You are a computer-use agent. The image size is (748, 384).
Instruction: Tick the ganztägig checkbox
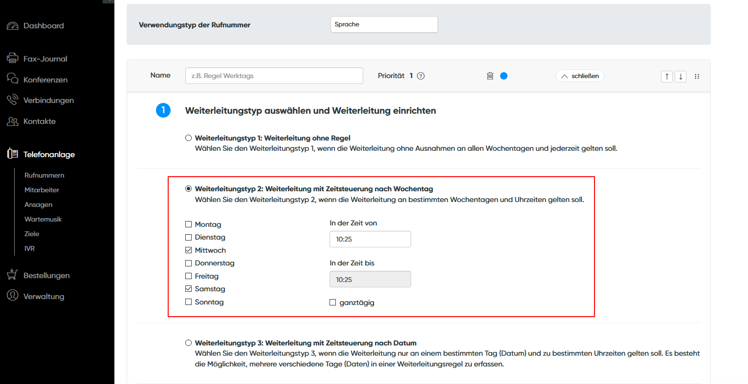click(x=333, y=303)
